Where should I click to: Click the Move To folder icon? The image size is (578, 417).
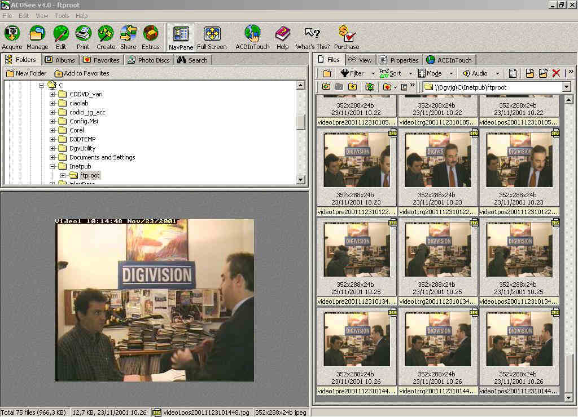click(x=529, y=73)
